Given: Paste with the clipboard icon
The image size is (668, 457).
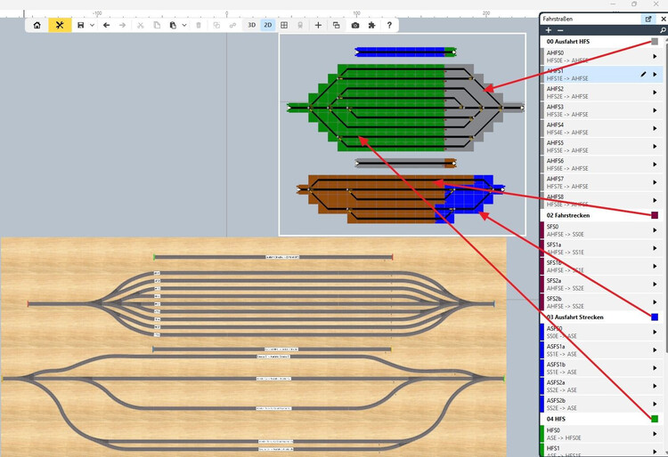Looking at the screenshot, I should pos(173,25).
